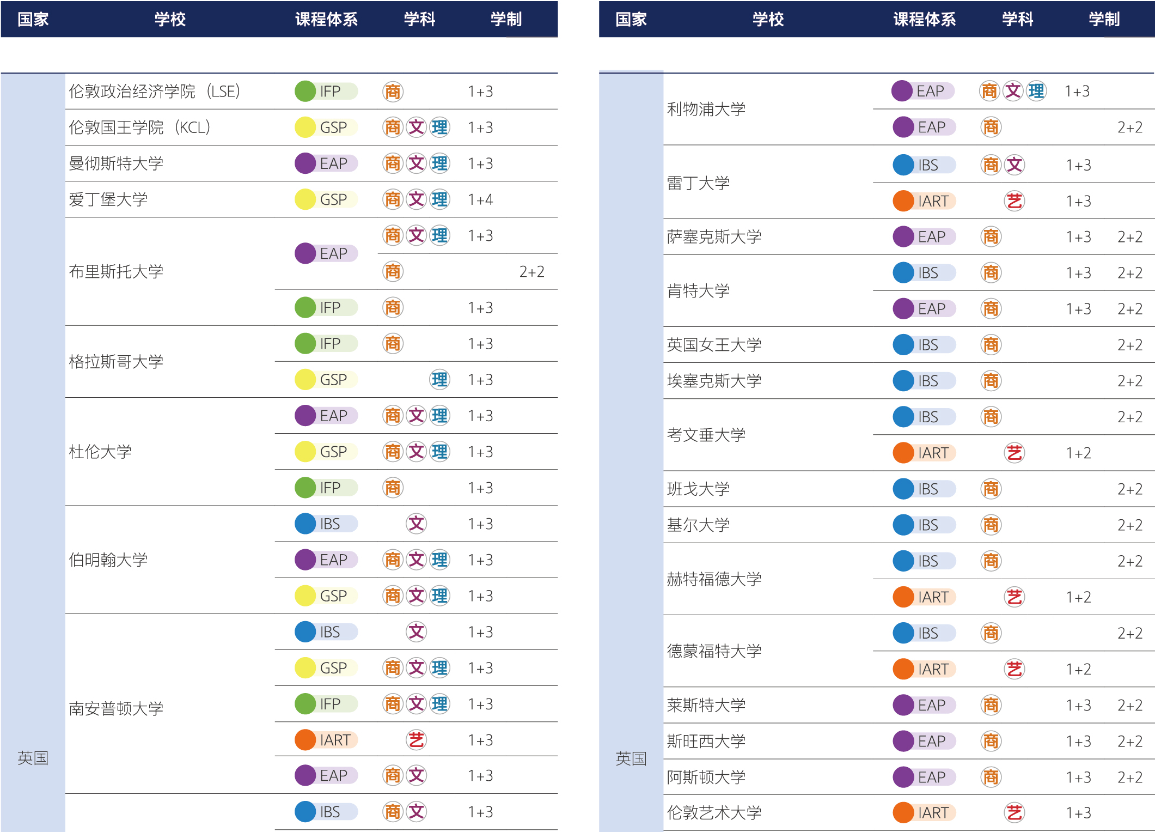Select the IART badge for 考文垂大学
The height and width of the screenshot is (832, 1155).
[x=924, y=452]
